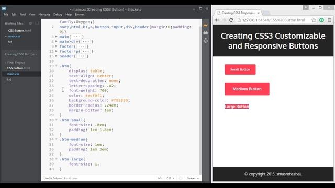Reload the Chrome page
This screenshot has width=335, height=188.
pos(231,20)
